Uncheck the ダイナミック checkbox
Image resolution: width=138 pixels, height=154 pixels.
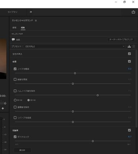[15, 137]
